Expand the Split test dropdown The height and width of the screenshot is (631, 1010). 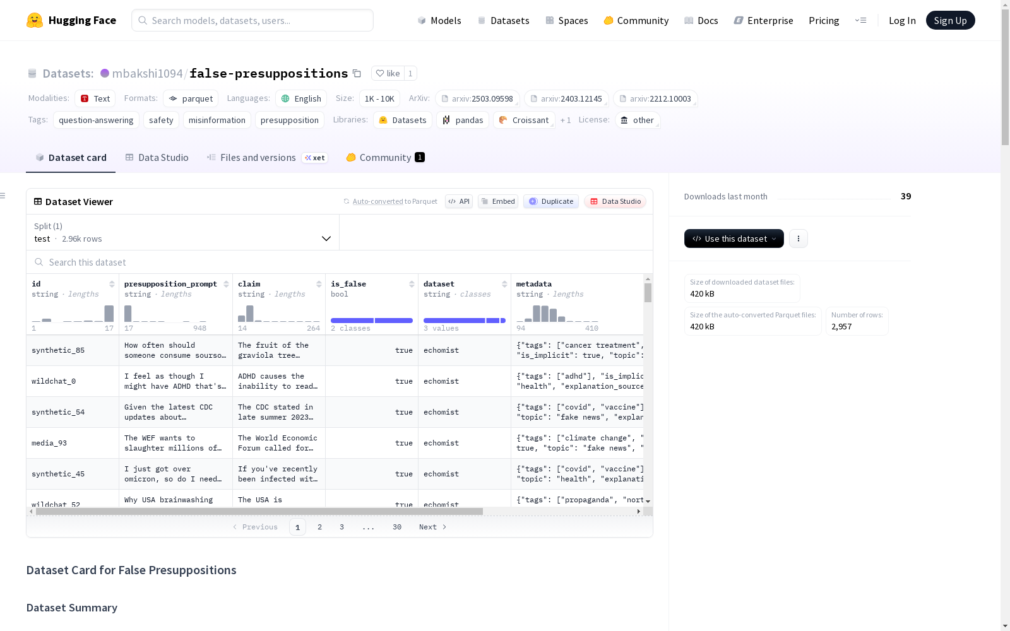(183, 232)
